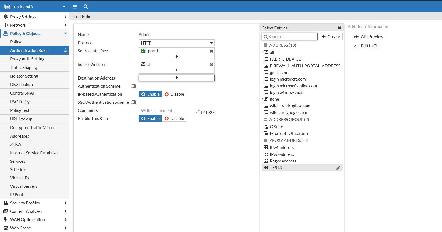
Task: Click Edit in CLI
Action: pos(367,46)
